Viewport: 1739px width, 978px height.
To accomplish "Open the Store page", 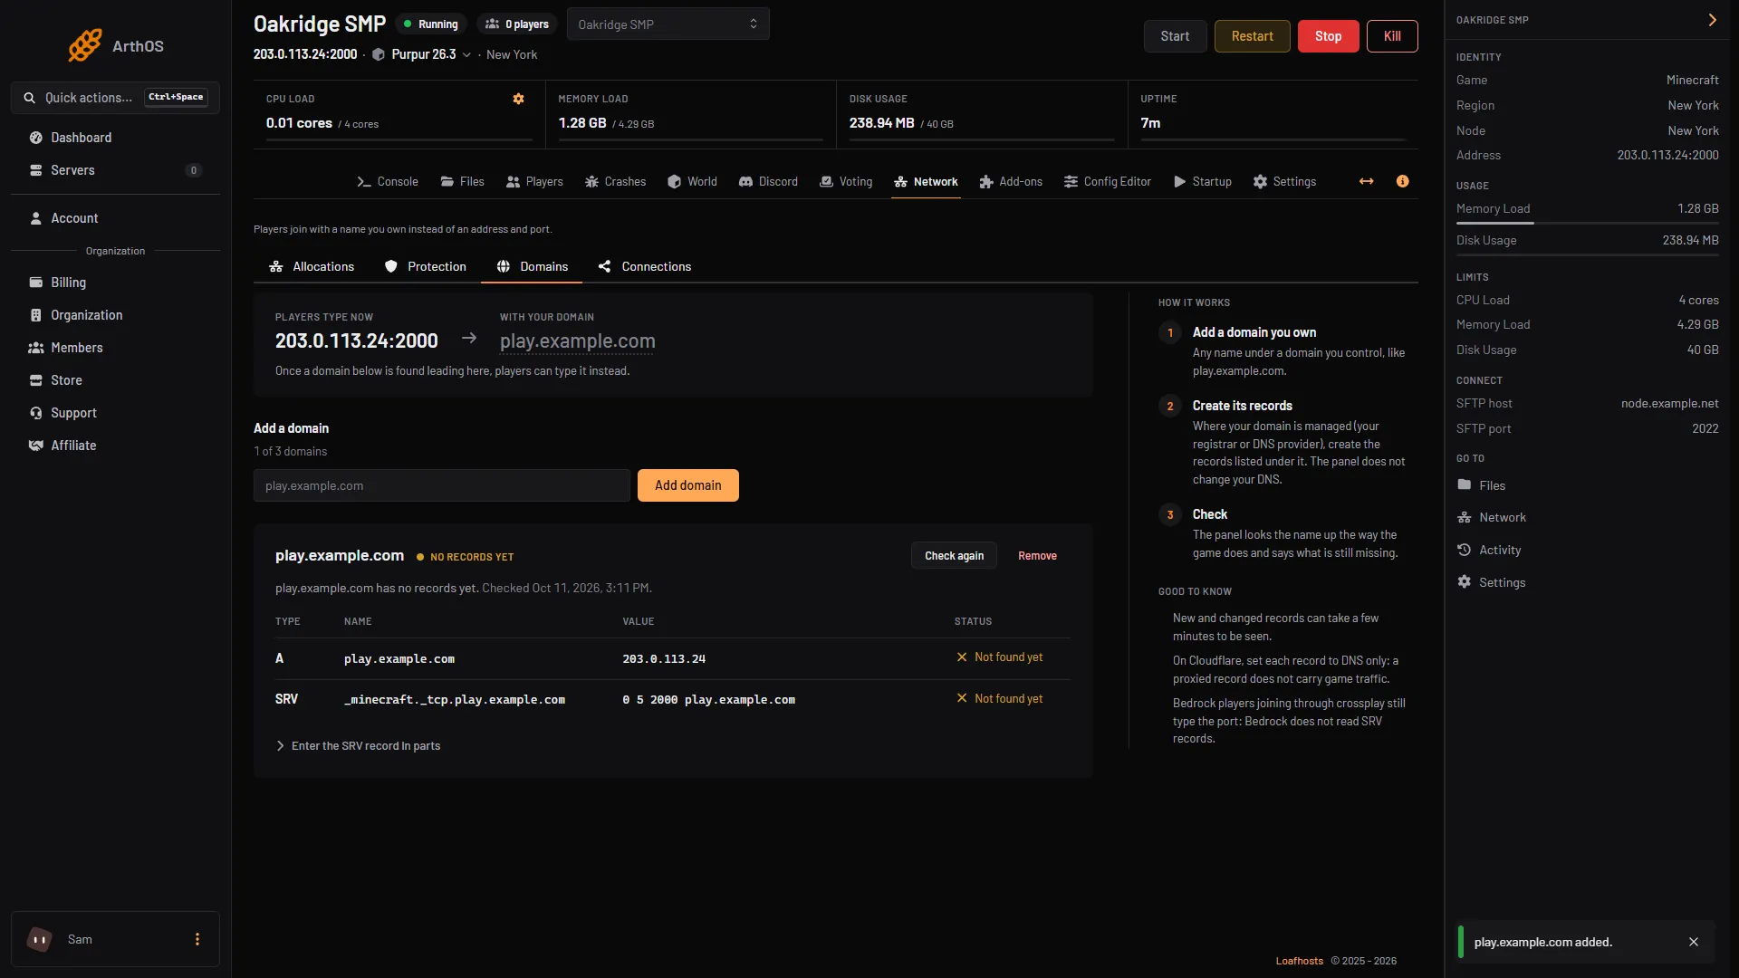I will (x=115, y=380).
